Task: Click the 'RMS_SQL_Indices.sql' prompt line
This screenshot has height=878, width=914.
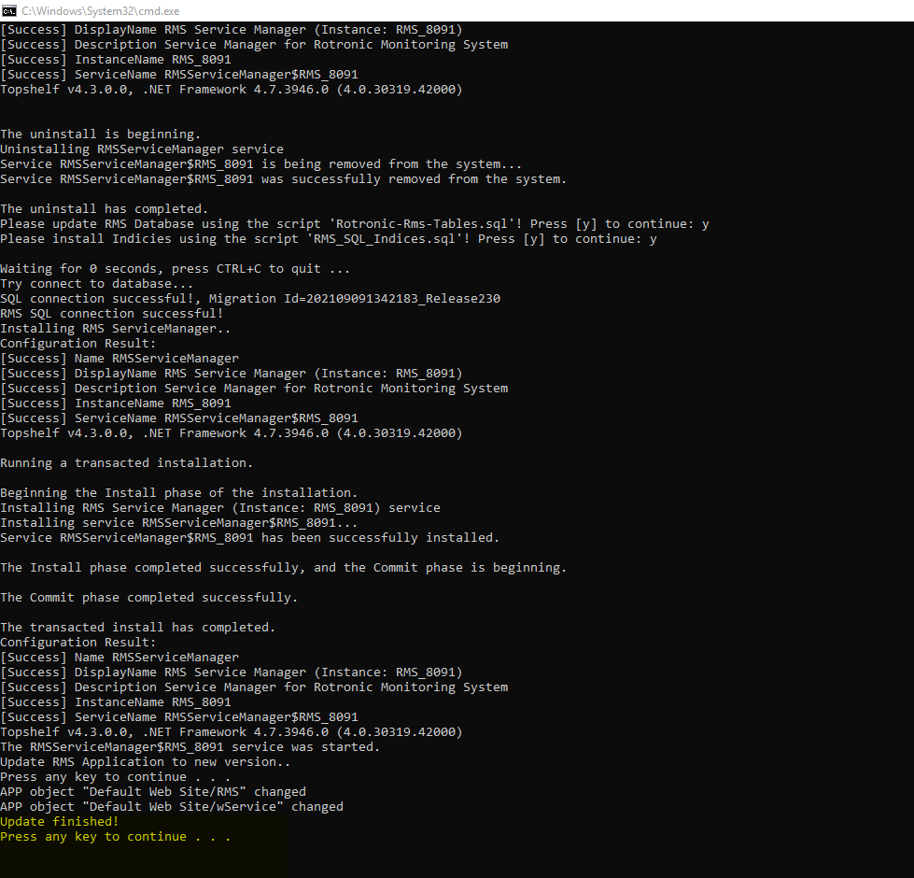Action: click(x=329, y=239)
